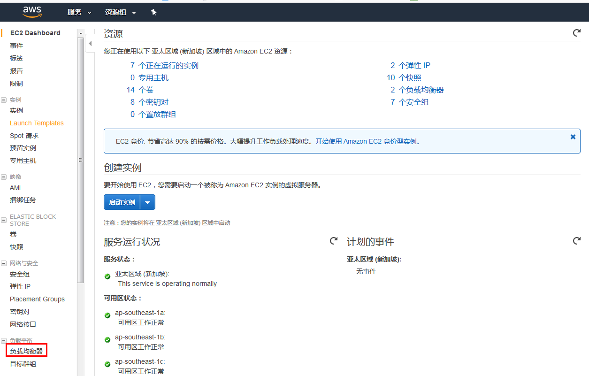Open 0 个置放群组 resource link

(153, 115)
